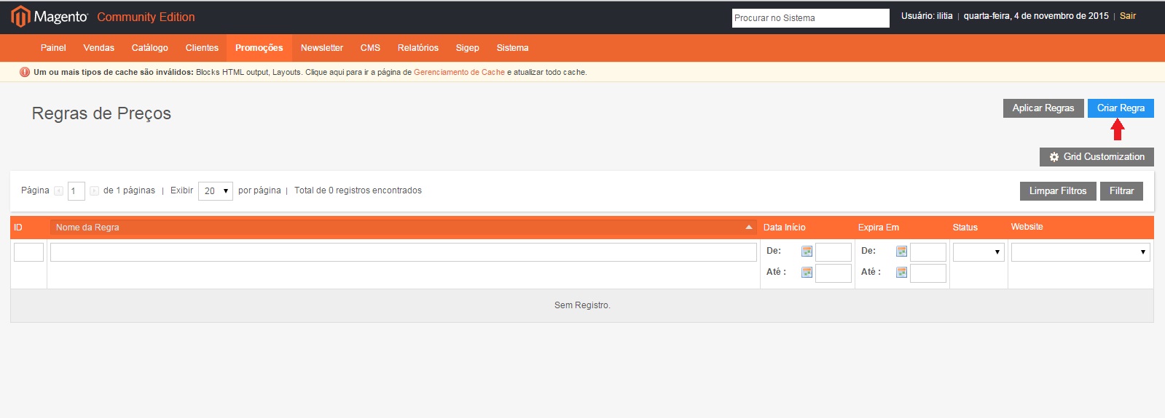Open the Relatórios menu

click(x=417, y=48)
